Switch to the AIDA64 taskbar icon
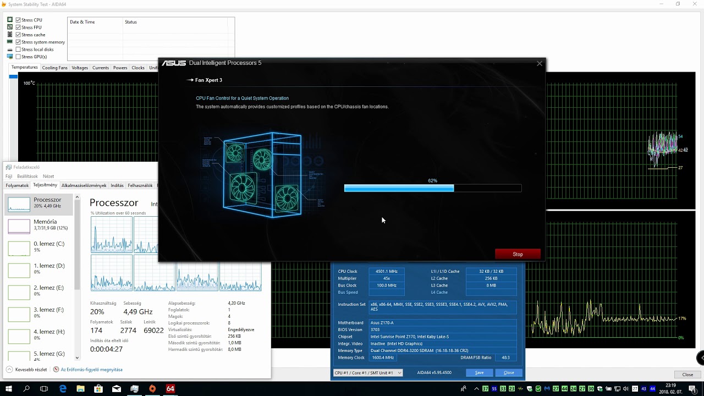The height and width of the screenshot is (396, 704). 170,389
